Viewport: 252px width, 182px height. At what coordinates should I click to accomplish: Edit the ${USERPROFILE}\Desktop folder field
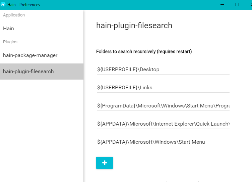click(163, 70)
